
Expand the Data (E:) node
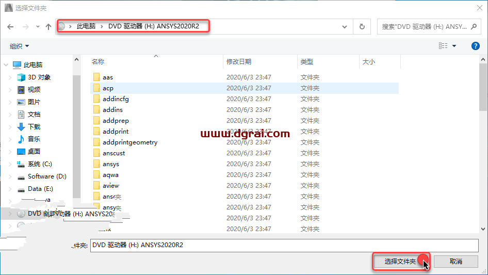pyautogui.click(x=10, y=189)
